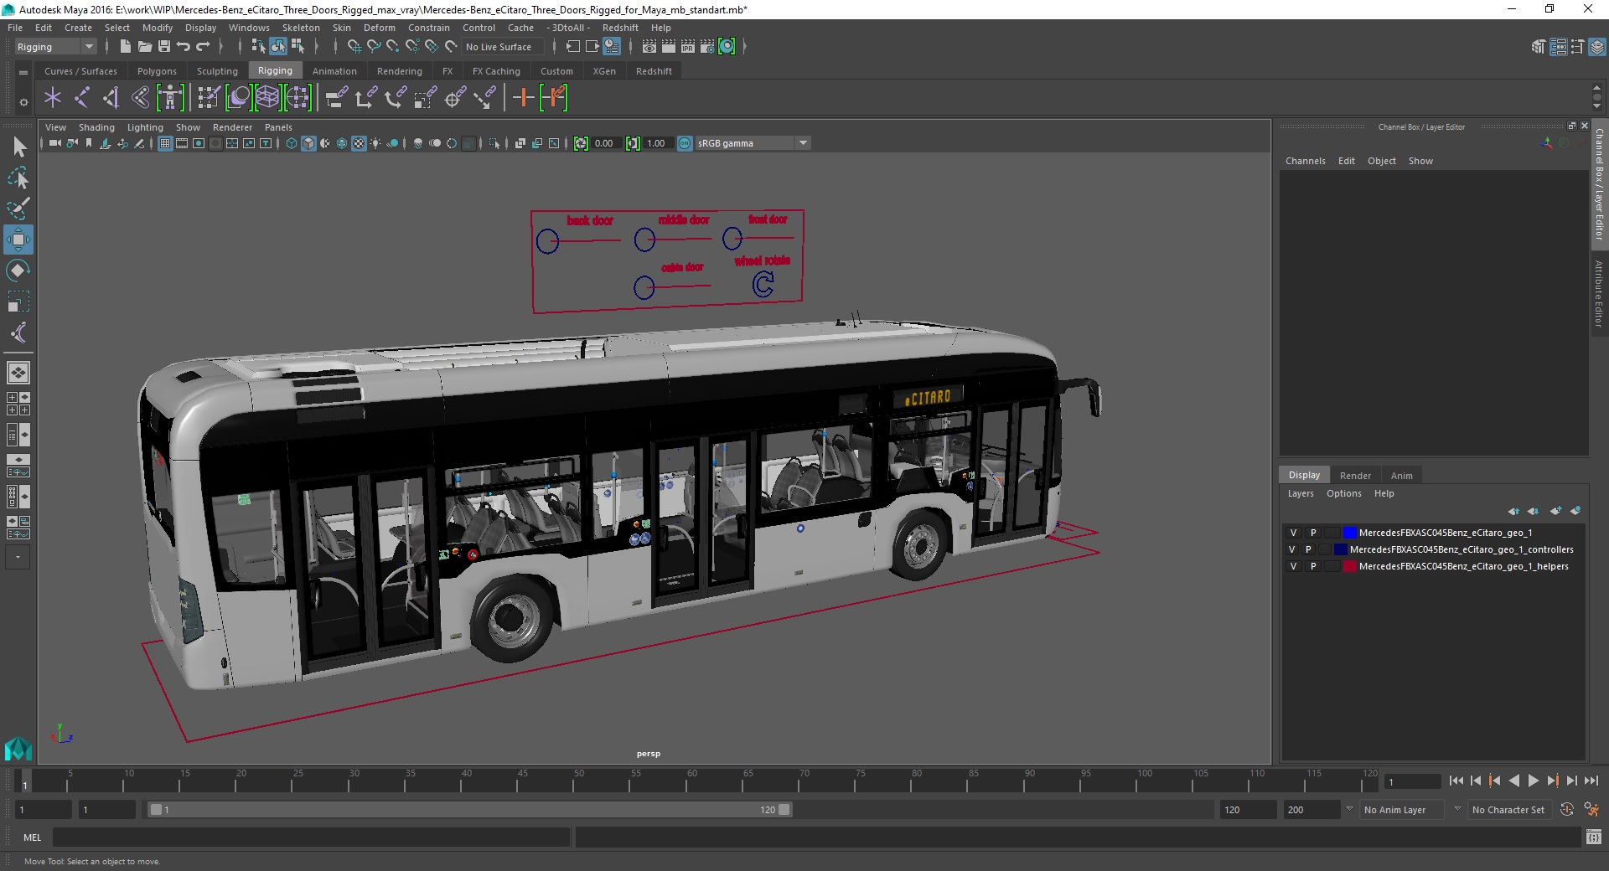Click the MEL command input field
Screen dimensions: 1609x871
click(x=312, y=837)
